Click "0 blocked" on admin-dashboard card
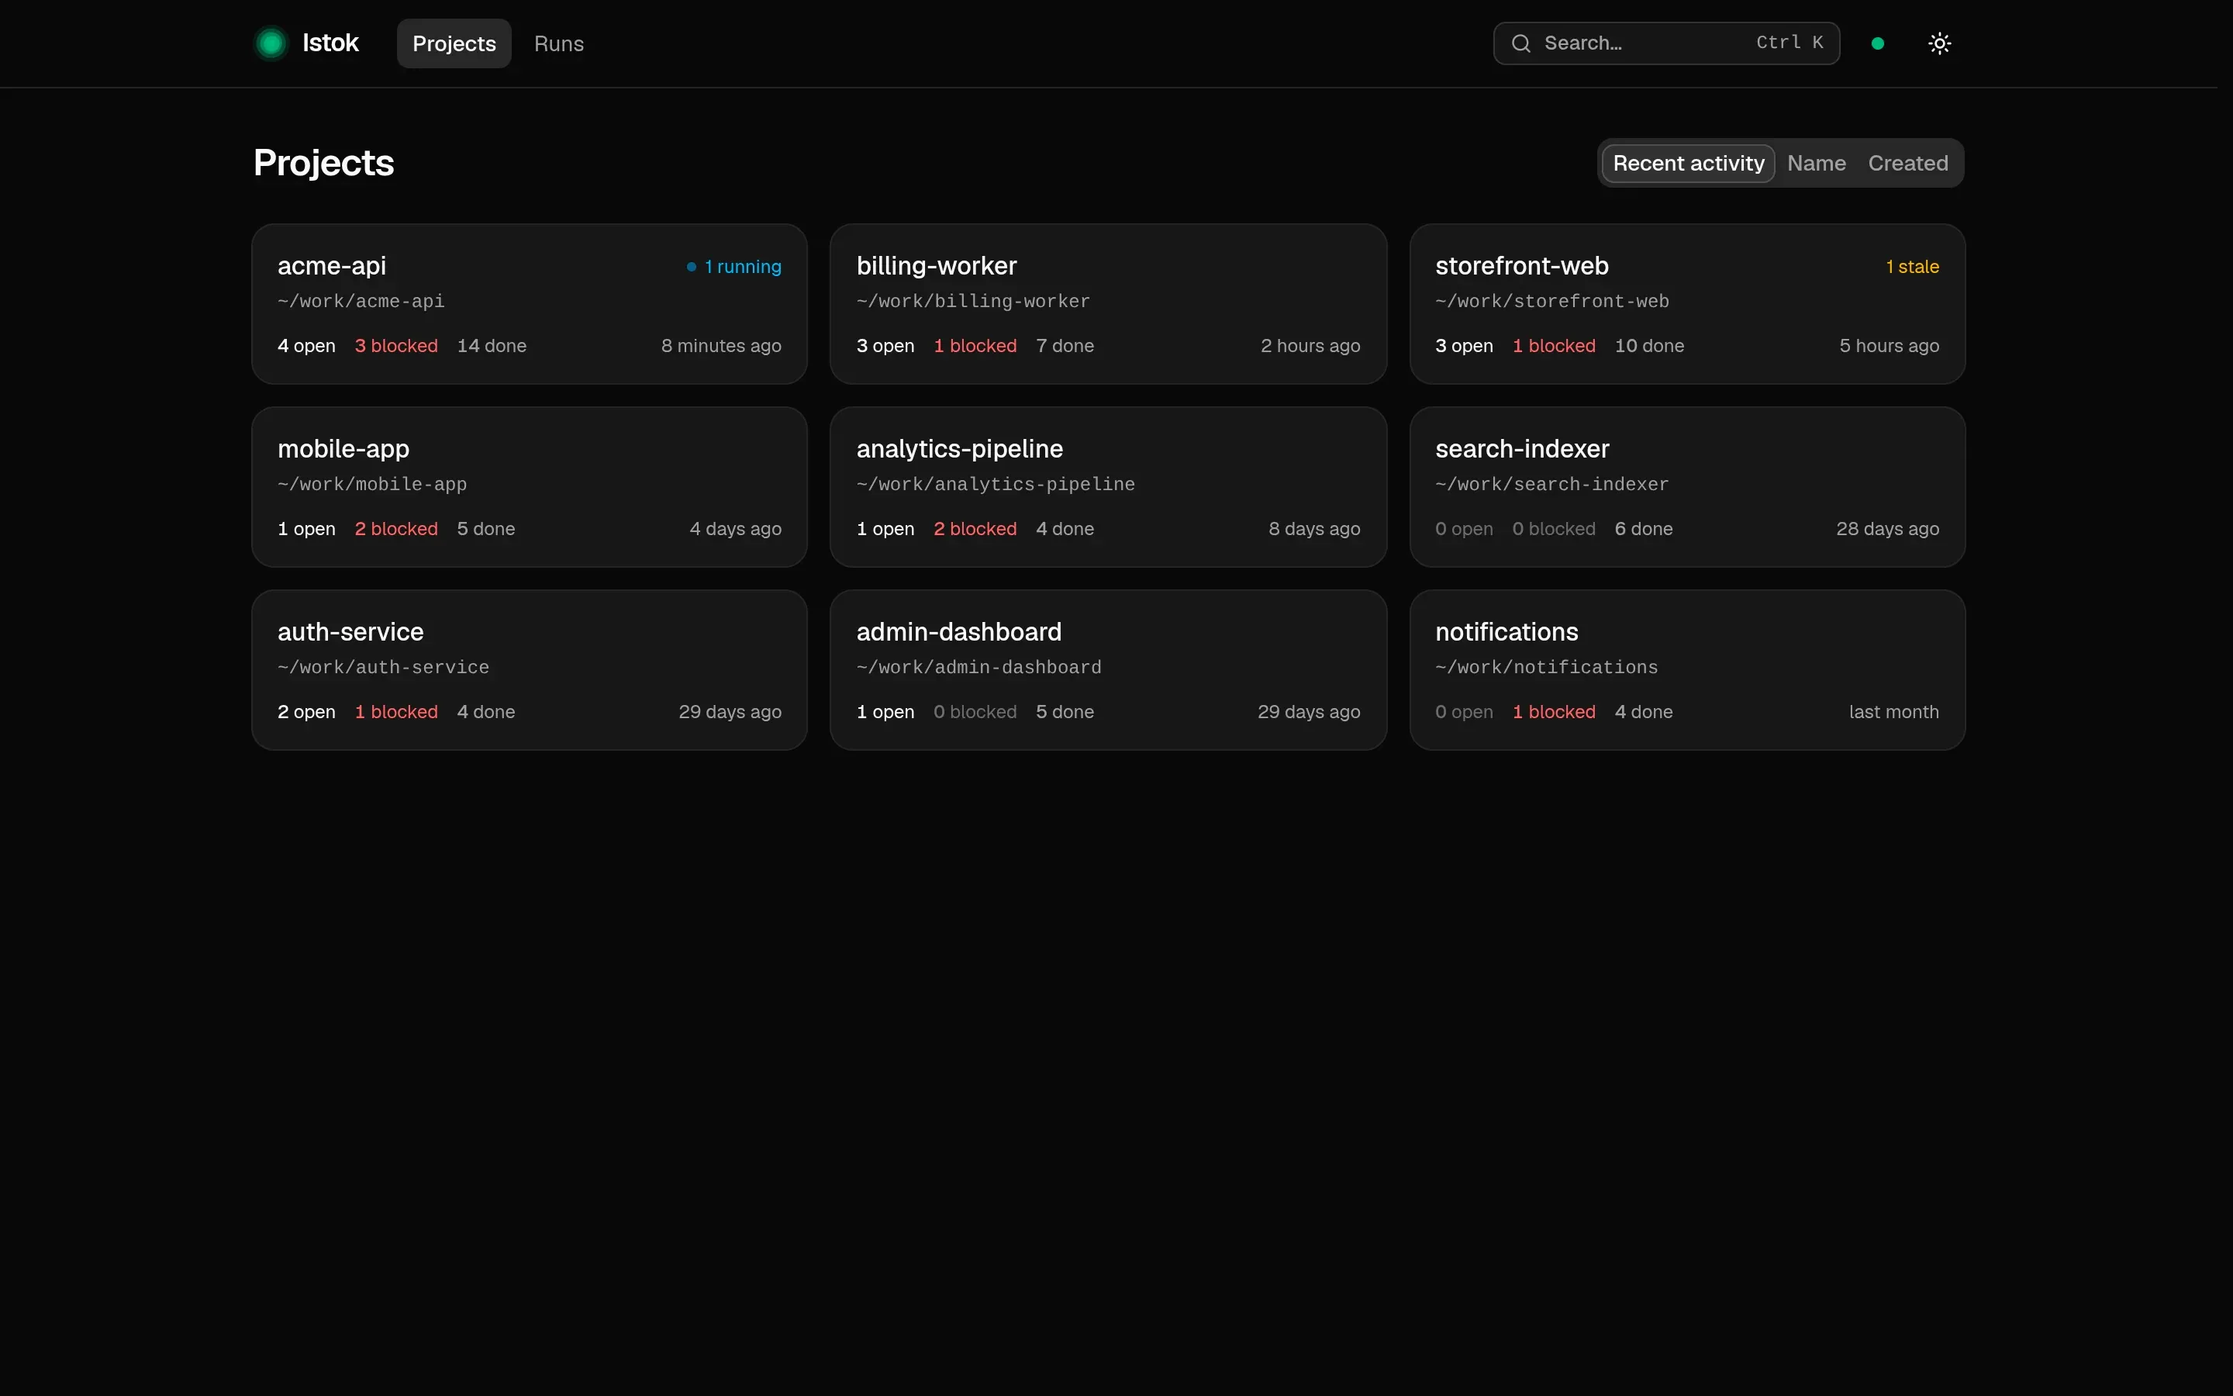 [x=975, y=713]
